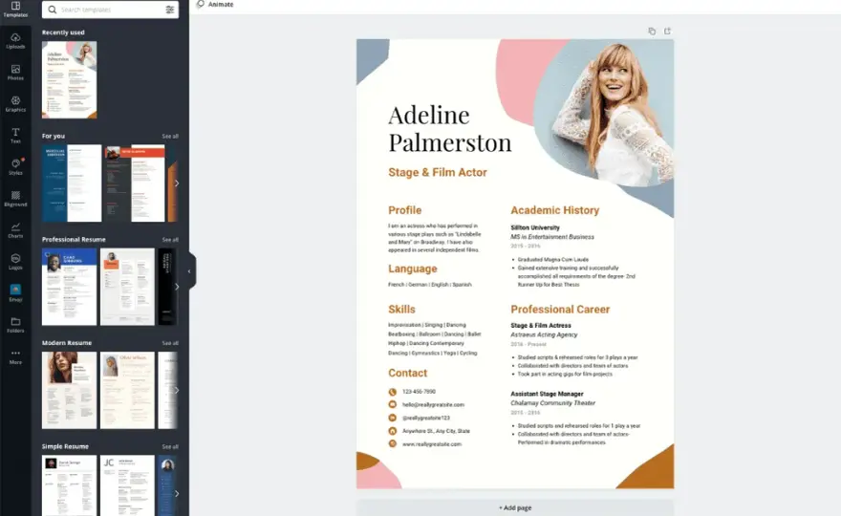Viewport: 841px width, 516px height.
Task: Select first Simple Resume template
Action: click(x=69, y=485)
